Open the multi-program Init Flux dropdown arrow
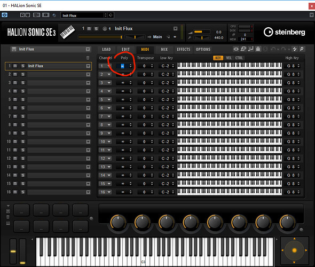This screenshot has width=315, height=267. (88, 49)
